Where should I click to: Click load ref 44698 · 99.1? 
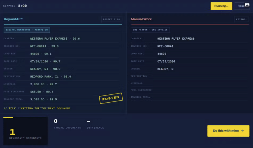[x=41, y=54]
